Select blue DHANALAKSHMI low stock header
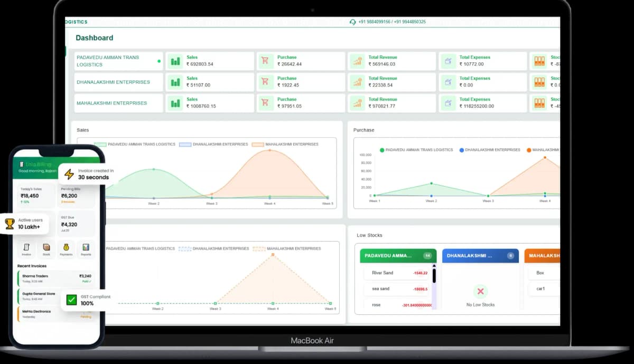Image resolution: width=634 pixels, height=364 pixels. coord(480,256)
